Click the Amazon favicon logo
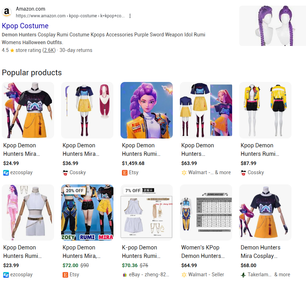 7,12
